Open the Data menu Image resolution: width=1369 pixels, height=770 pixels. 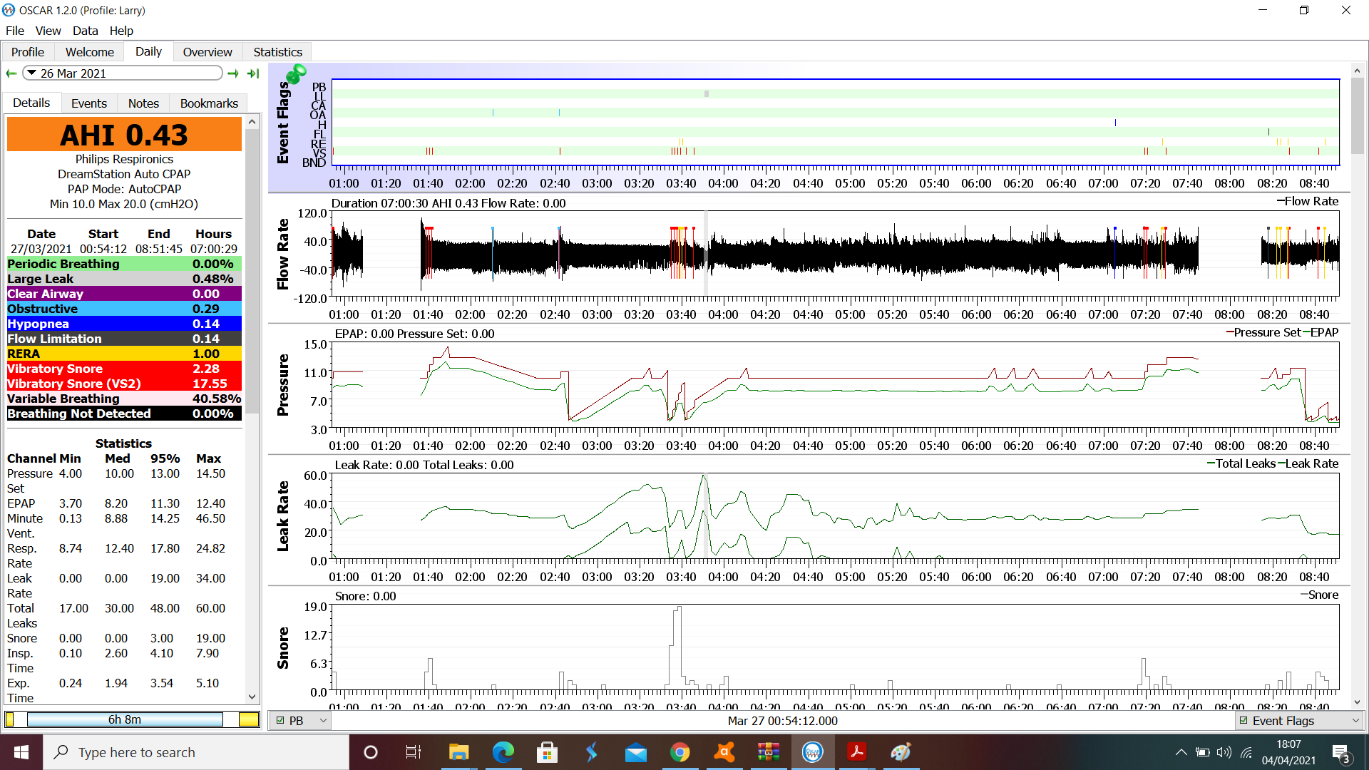[85, 31]
